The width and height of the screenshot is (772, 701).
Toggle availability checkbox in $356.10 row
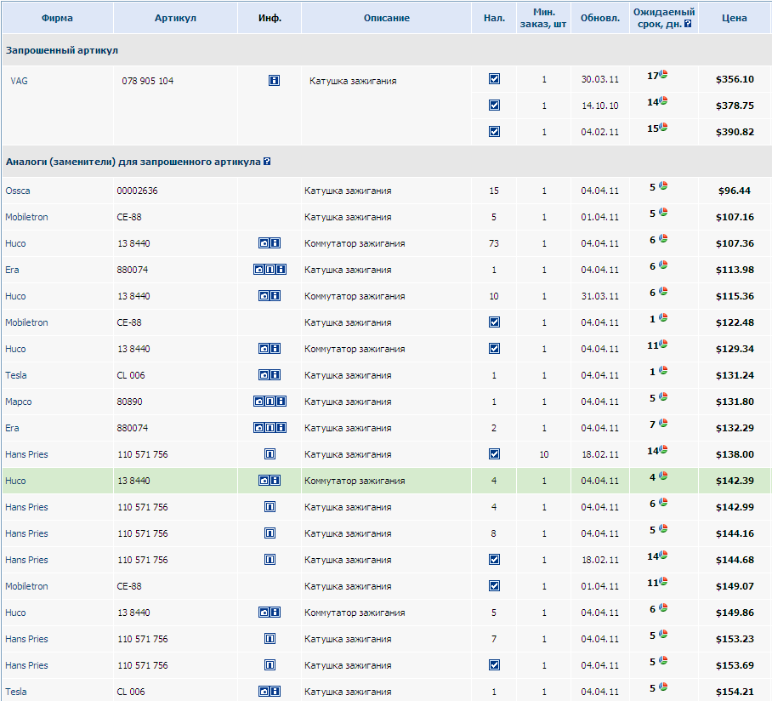(x=494, y=79)
